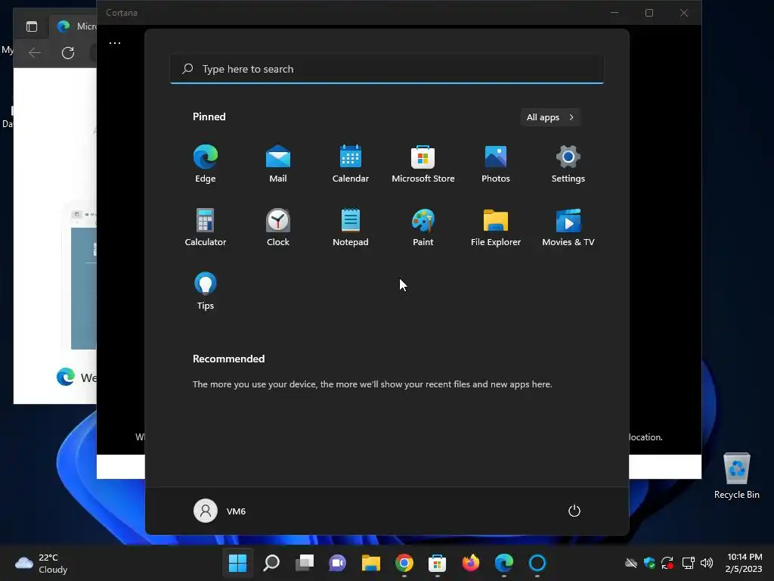Launch the Photos pinned app

click(x=496, y=164)
